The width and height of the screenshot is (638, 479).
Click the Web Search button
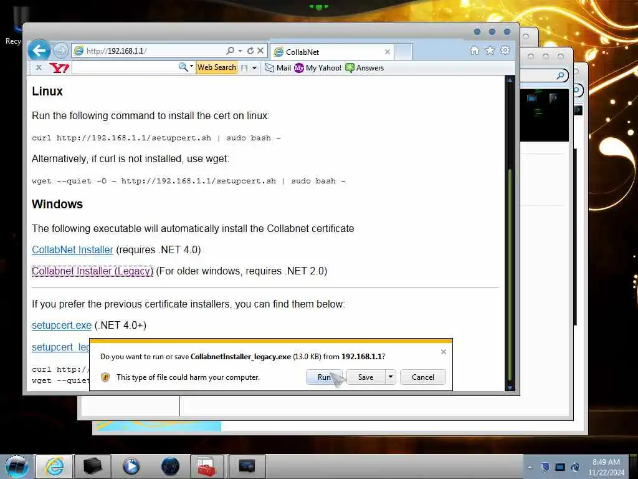(x=216, y=67)
